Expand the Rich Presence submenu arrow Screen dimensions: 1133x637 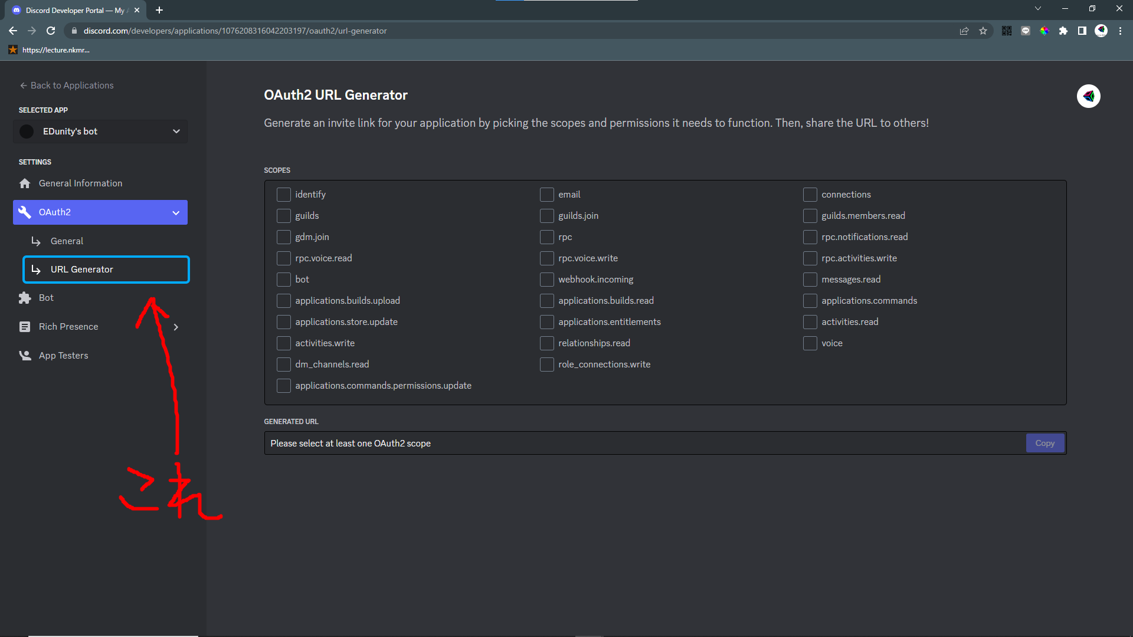click(176, 327)
